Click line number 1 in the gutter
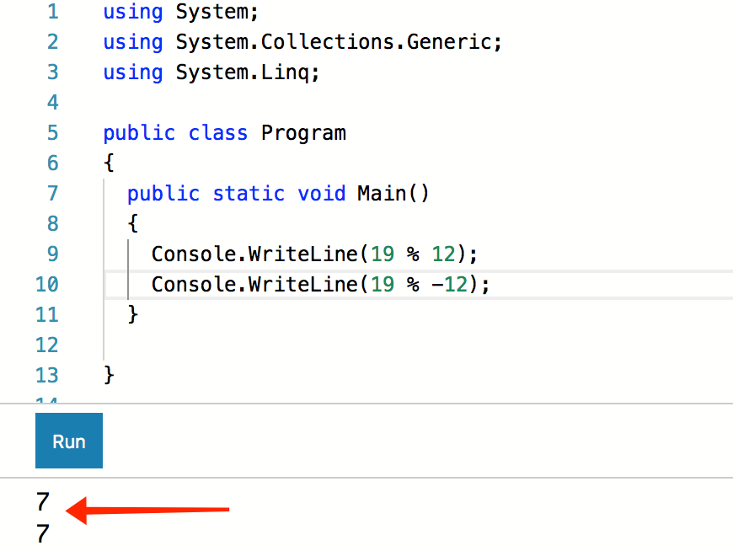Image resolution: width=733 pixels, height=551 pixels. 52,12
